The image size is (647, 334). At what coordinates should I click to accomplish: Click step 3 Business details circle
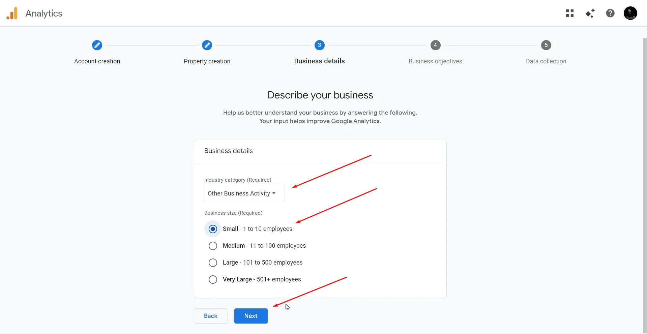tap(320, 45)
